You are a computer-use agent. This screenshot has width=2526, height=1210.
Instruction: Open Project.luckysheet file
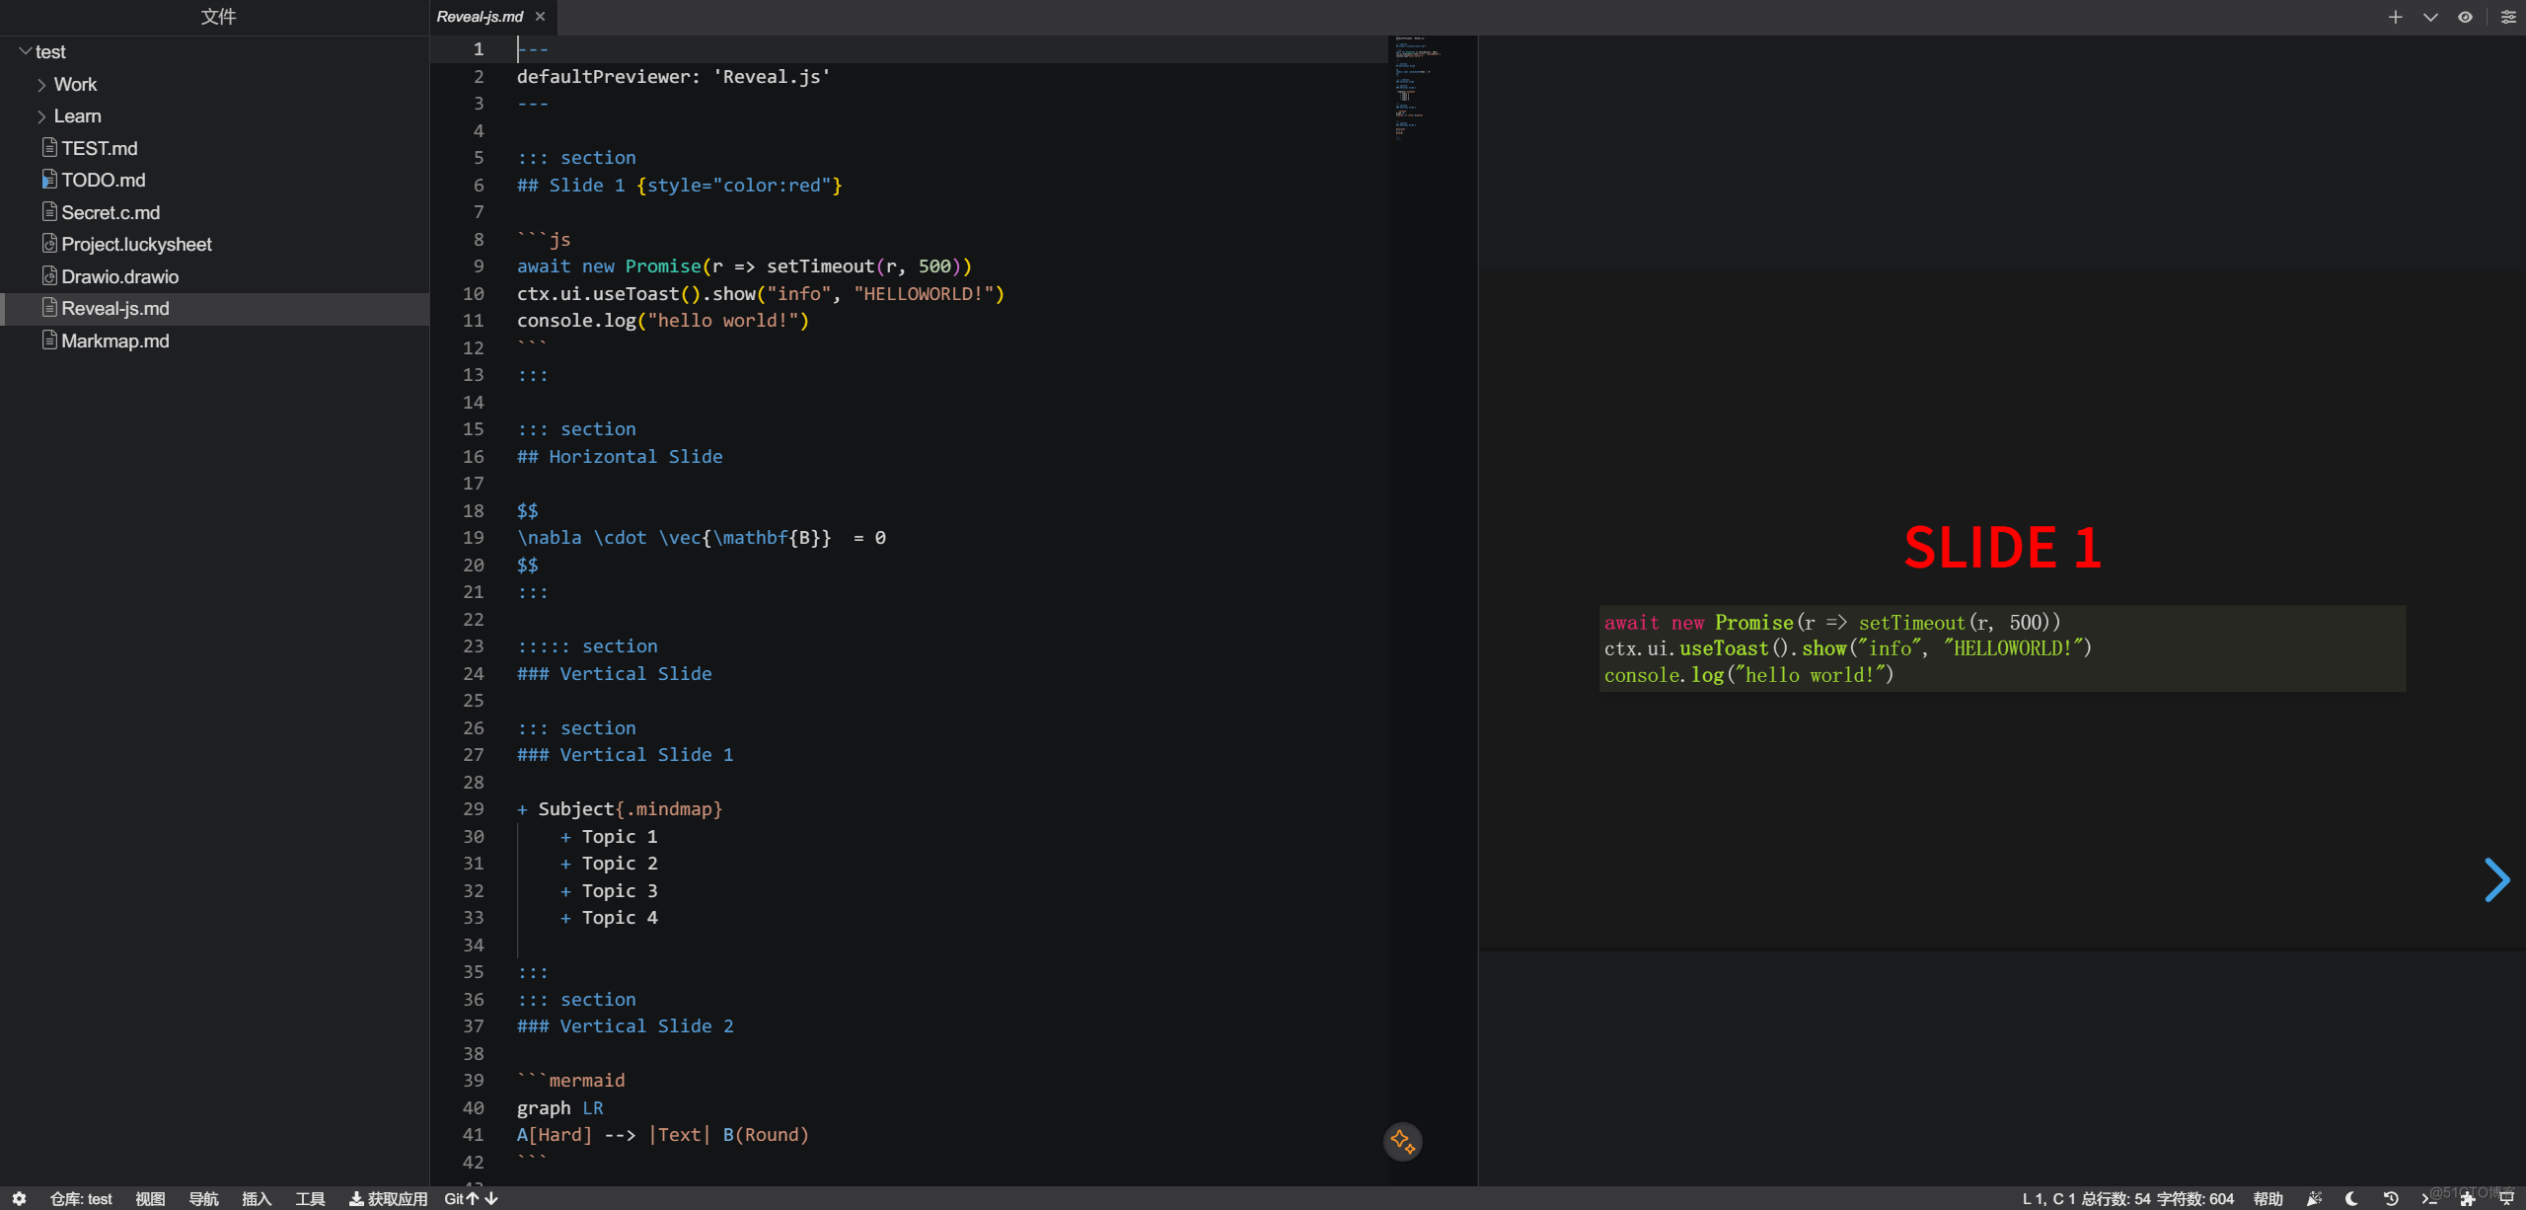click(136, 244)
